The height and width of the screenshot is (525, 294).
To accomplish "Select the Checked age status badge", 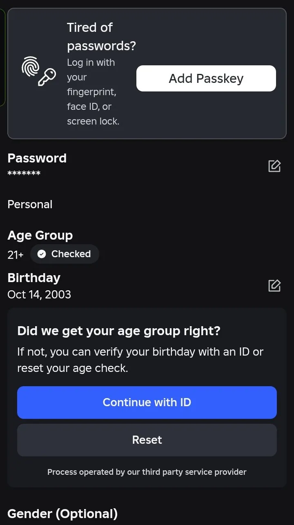I will (65, 254).
